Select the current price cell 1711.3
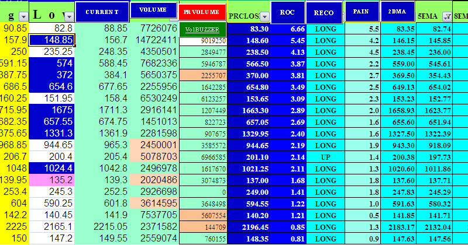Screen dimensions: 468x245 coord(102,110)
